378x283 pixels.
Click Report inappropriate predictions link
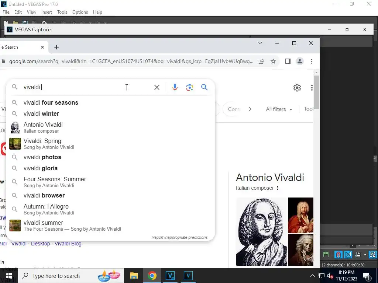[180, 237]
